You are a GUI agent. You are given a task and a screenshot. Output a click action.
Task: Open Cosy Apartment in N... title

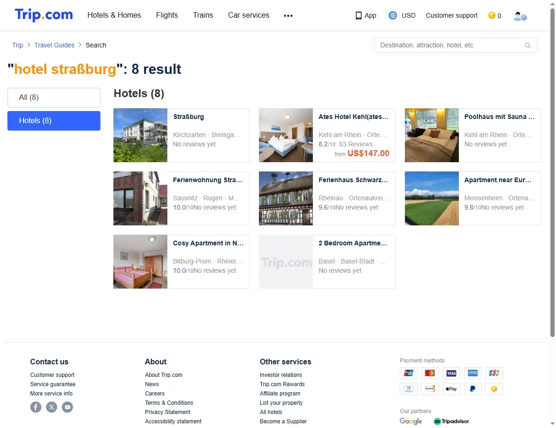coord(208,243)
